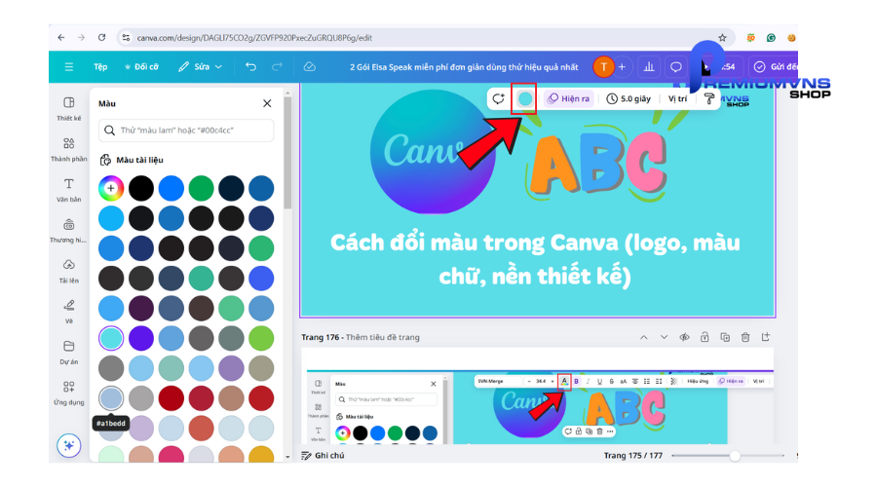The width and height of the screenshot is (877, 487).
Task: Change the 5.0 giây page duration
Action: (629, 99)
